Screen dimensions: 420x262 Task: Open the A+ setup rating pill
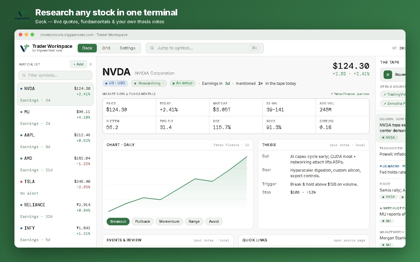183,83
